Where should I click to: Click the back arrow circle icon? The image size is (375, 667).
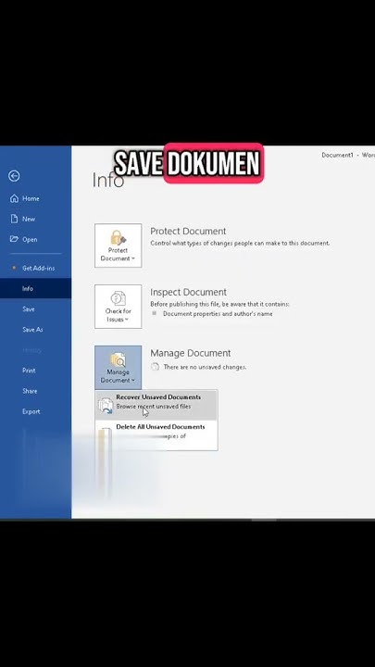click(14, 176)
